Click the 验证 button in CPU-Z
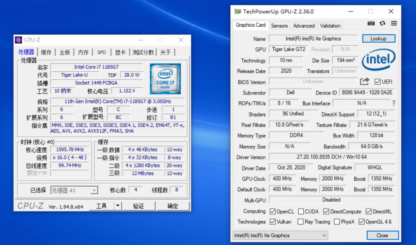This screenshot has height=245, width=416. (x=139, y=206)
